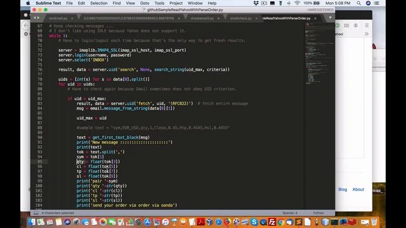
Task: Open App Store from the Dock
Action: [147, 222]
